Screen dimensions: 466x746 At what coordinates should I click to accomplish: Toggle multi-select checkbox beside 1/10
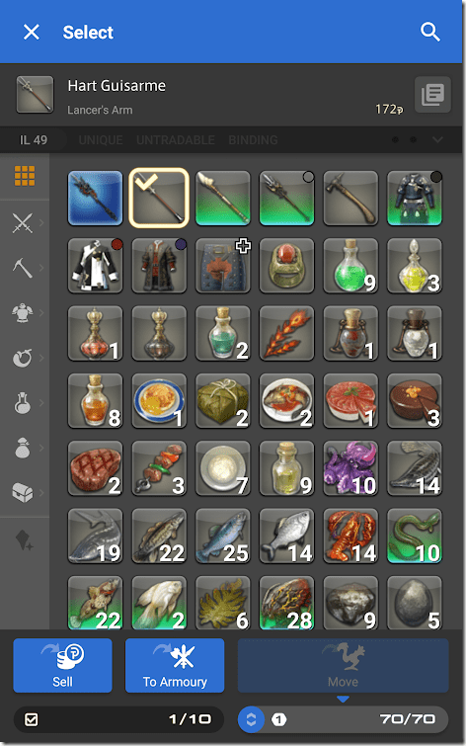pyautogui.click(x=32, y=719)
